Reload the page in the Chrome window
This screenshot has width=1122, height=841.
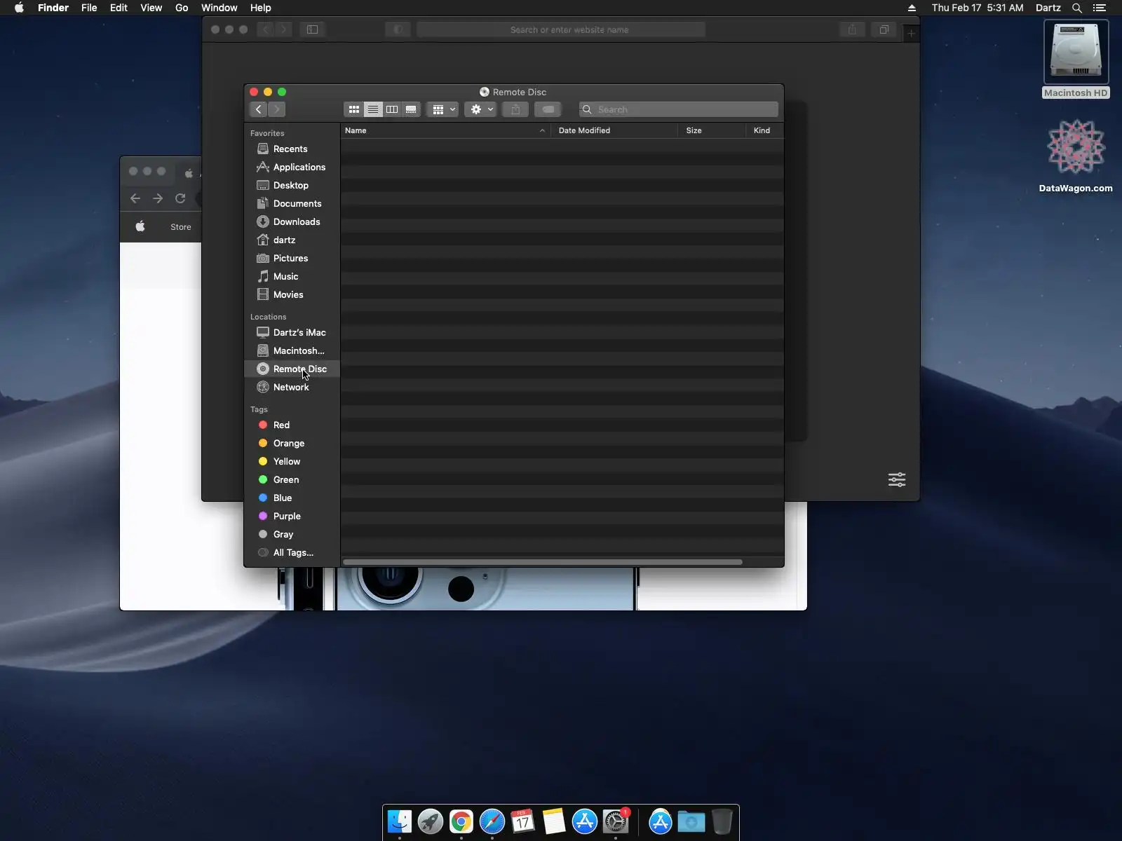180,198
